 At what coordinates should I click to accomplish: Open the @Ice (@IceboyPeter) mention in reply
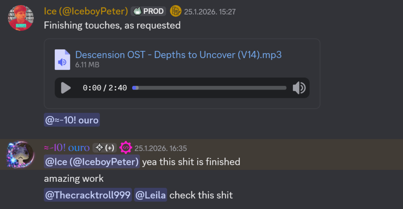click(x=92, y=162)
